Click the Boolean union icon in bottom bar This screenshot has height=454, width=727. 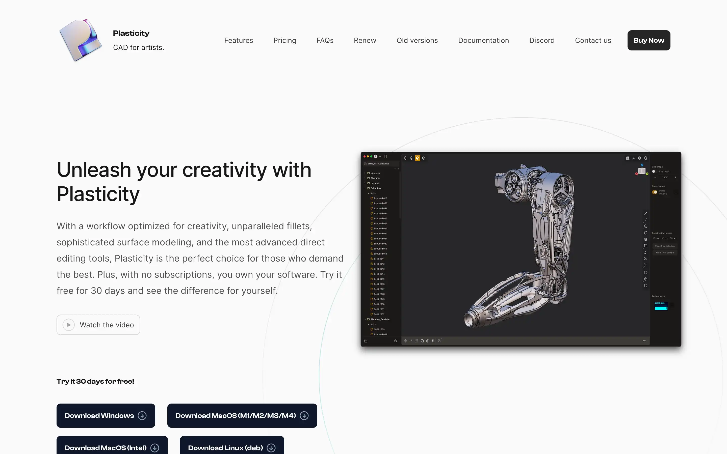pyautogui.click(x=422, y=341)
